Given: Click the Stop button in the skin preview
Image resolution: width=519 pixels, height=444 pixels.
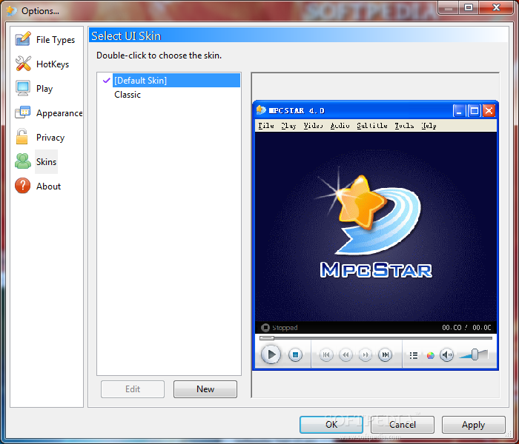Looking at the screenshot, I should point(295,354).
